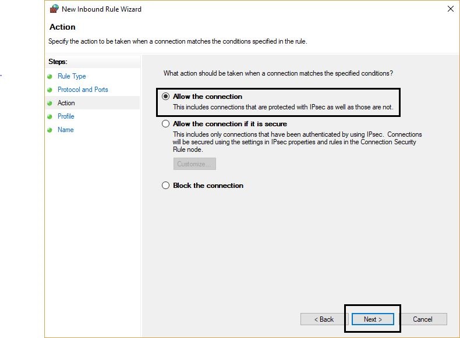This screenshot has height=338, width=460.
Task: Click the Block the connection label text
Action: 208,186
